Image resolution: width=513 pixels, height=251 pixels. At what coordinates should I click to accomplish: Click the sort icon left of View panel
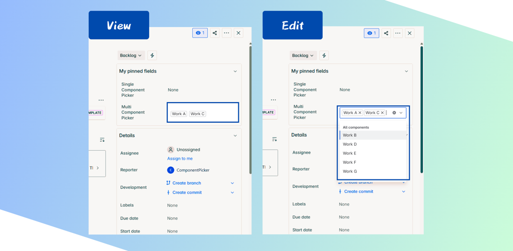102,140
